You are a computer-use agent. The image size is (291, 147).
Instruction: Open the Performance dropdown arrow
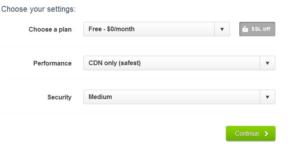pos(268,63)
